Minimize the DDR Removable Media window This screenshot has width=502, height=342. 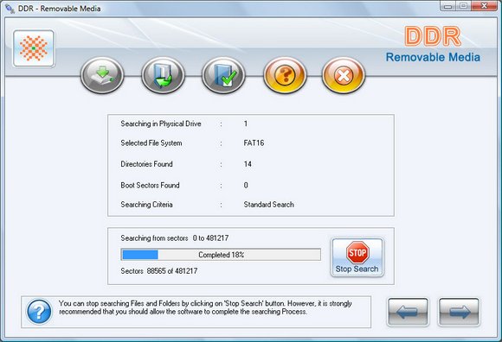[447, 6]
